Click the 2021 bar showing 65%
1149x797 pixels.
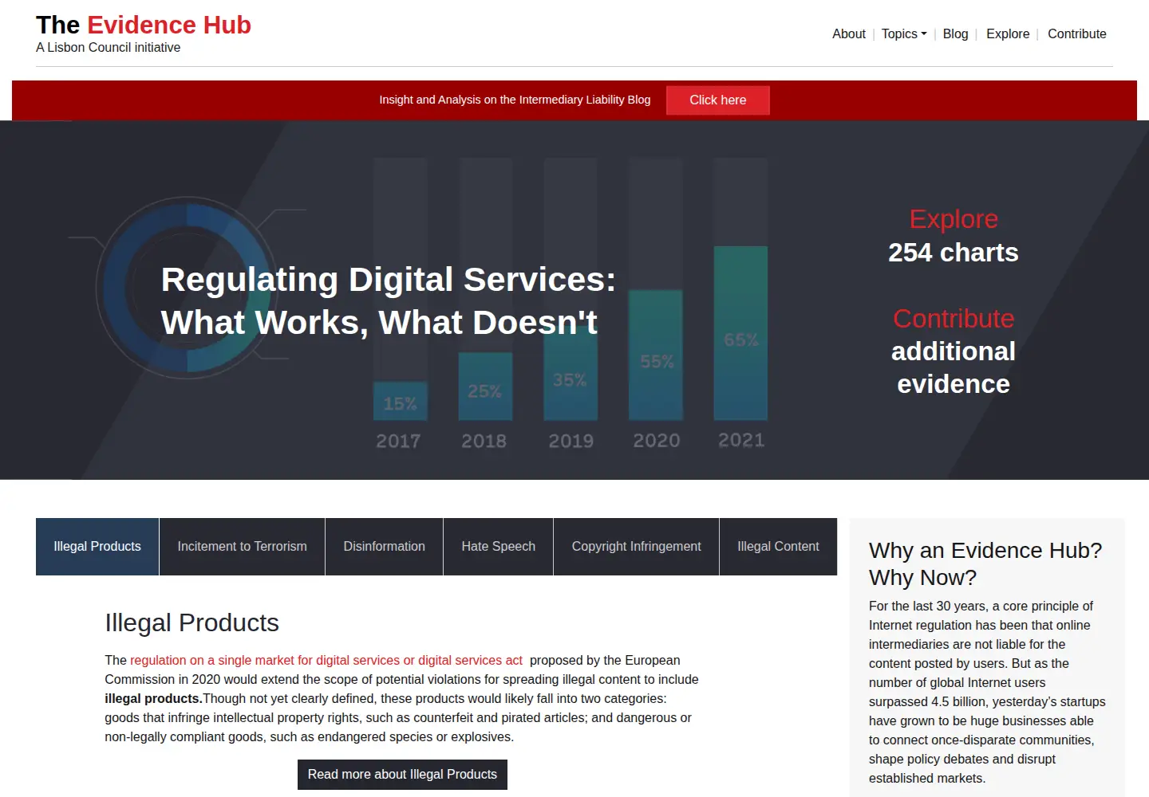click(740, 333)
